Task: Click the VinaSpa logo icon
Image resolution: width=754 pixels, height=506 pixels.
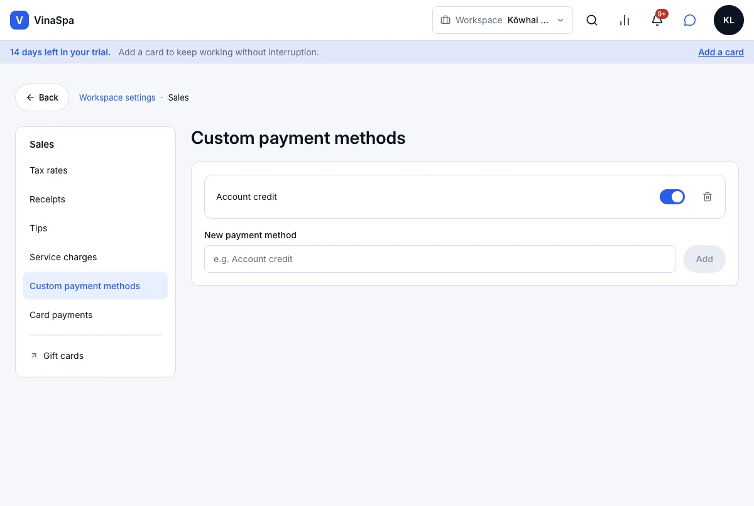Action: [x=19, y=20]
